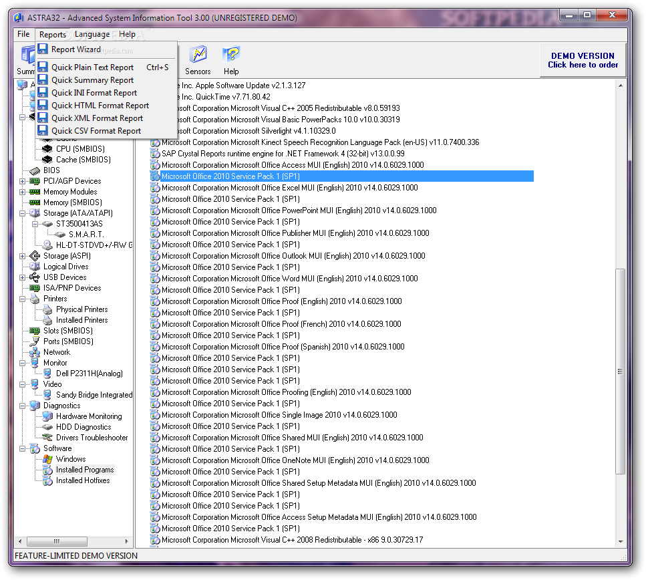Close the open Reports menu
The height and width of the screenshot is (580, 646).
[53, 35]
